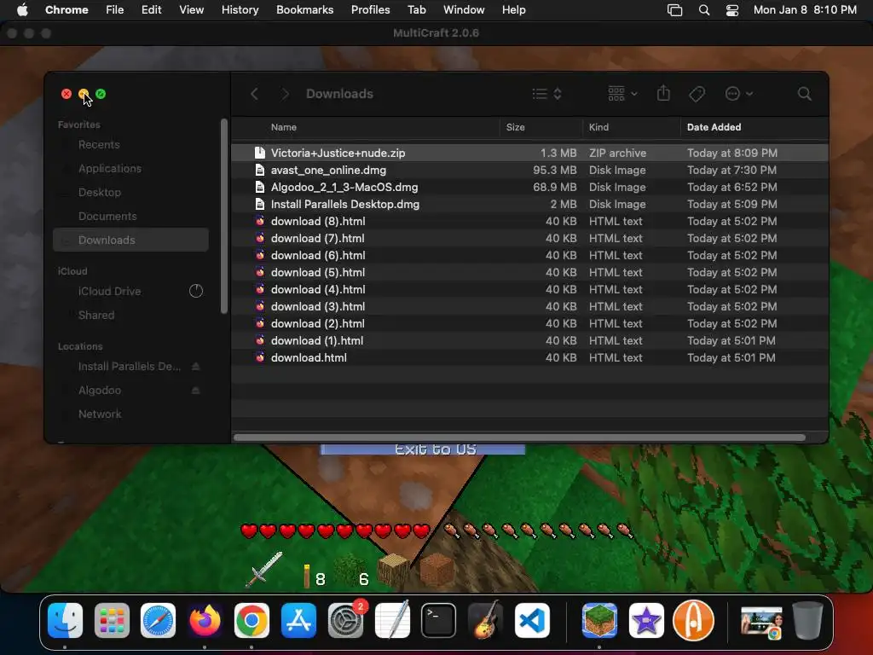Eject the Algodoo volume
The image size is (873, 655).
tap(195, 391)
